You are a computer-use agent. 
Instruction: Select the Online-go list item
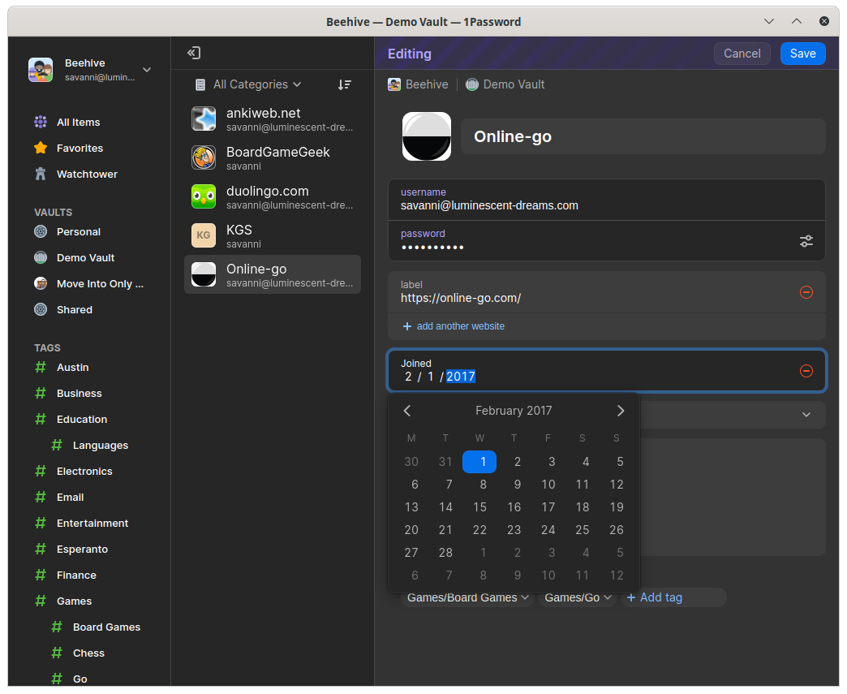coord(273,274)
